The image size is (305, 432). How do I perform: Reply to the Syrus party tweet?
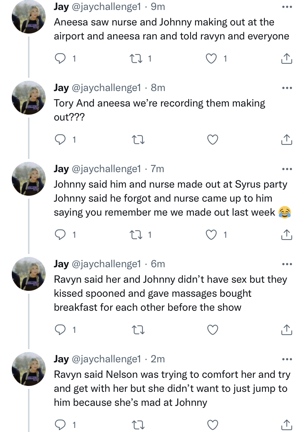pos(60,235)
